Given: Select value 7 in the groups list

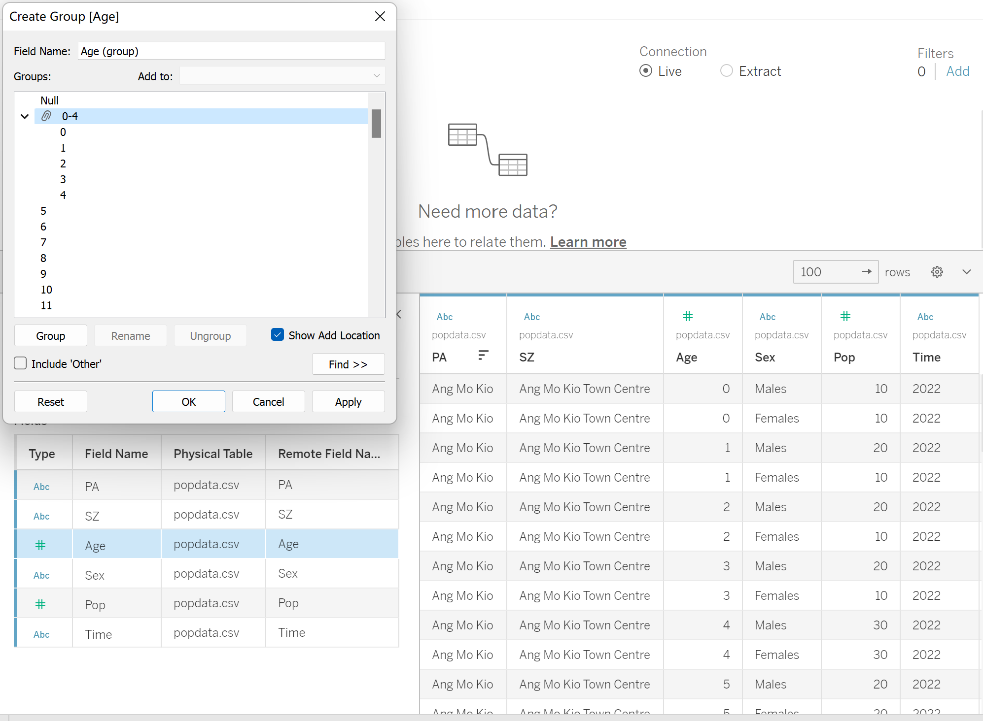Looking at the screenshot, I should point(43,242).
